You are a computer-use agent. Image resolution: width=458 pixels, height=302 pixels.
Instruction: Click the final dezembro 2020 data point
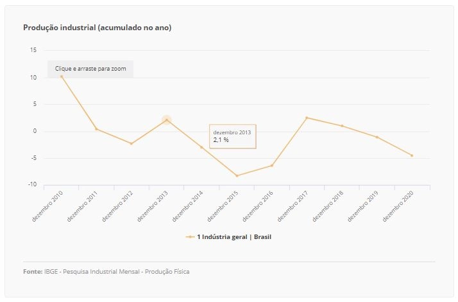412,155
